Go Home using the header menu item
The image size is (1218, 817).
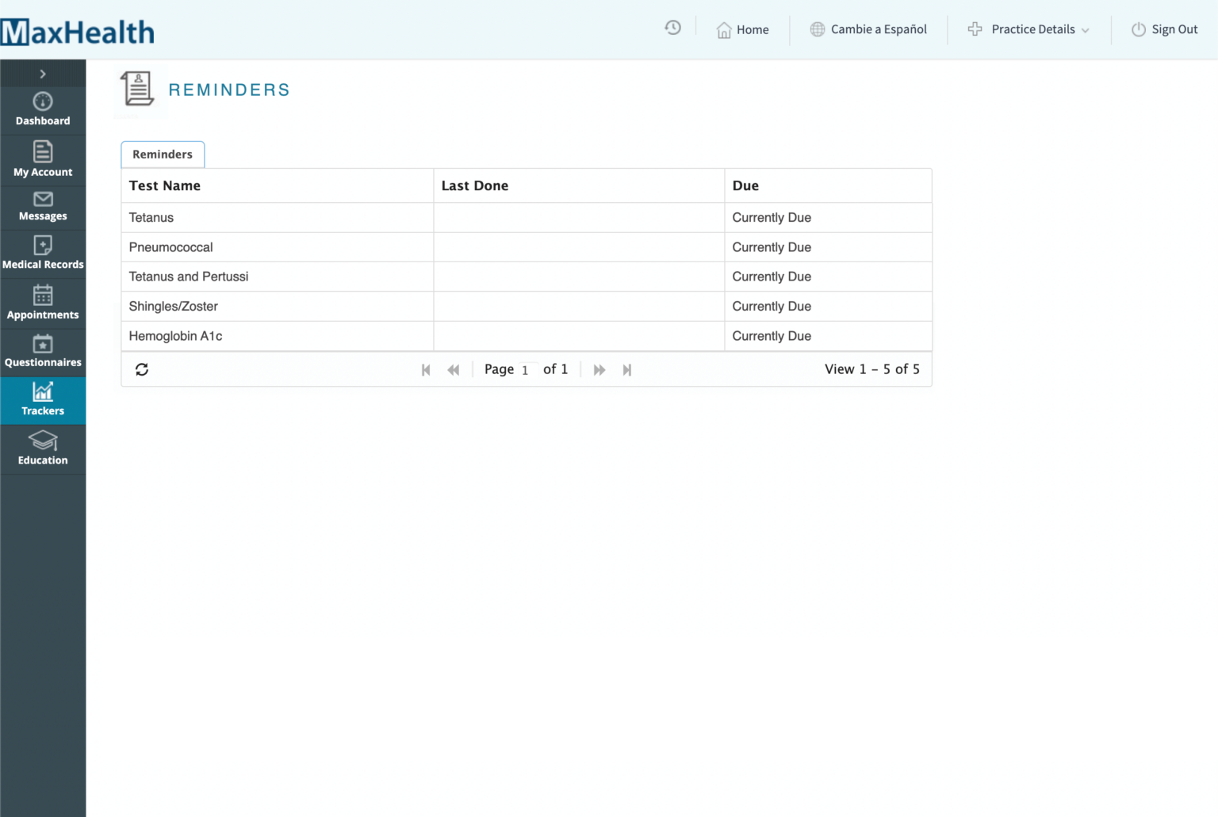[x=743, y=29]
